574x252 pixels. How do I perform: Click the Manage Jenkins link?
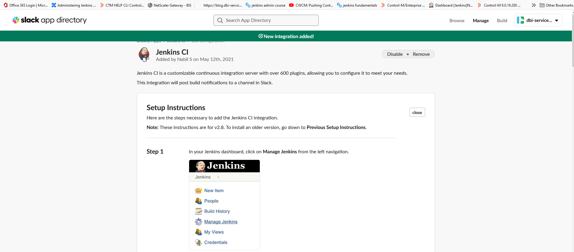click(x=221, y=222)
